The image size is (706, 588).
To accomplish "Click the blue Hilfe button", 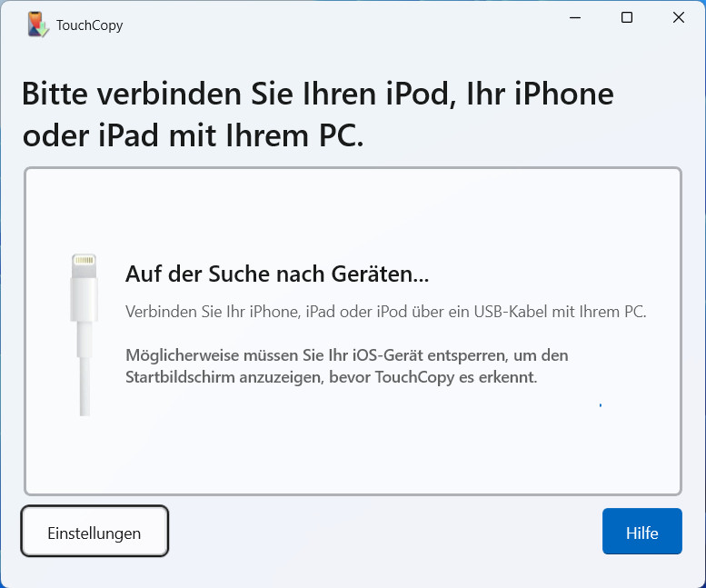I will coord(642,532).
